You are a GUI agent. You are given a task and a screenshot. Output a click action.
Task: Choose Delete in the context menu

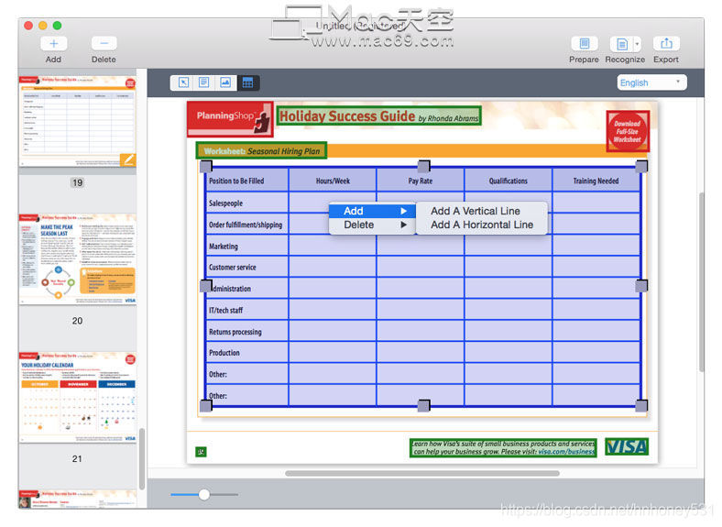tap(372, 225)
